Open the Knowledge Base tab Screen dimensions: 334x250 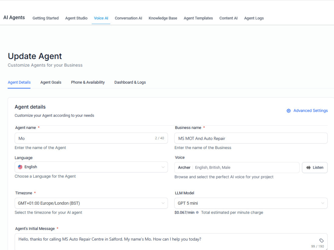point(163,18)
